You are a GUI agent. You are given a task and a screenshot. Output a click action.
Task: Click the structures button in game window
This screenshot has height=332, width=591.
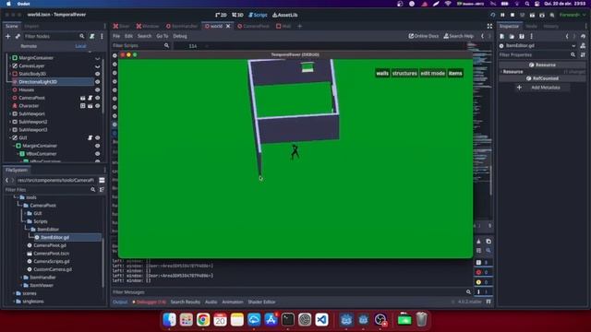coord(404,74)
